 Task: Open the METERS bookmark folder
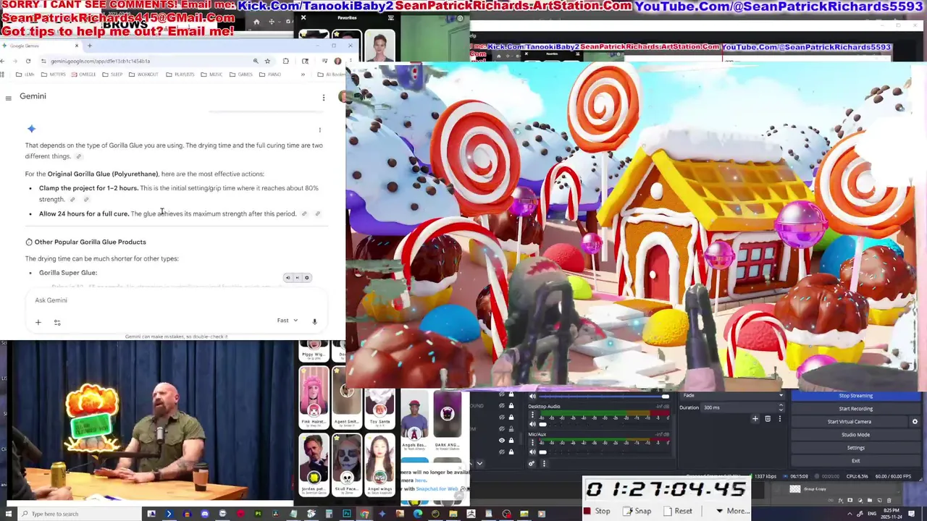(x=53, y=75)
